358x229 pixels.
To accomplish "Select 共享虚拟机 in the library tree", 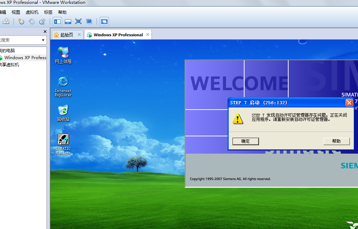I will click(x=10, y=64).
